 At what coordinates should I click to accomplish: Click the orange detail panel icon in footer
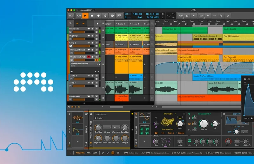pos(113,153)
